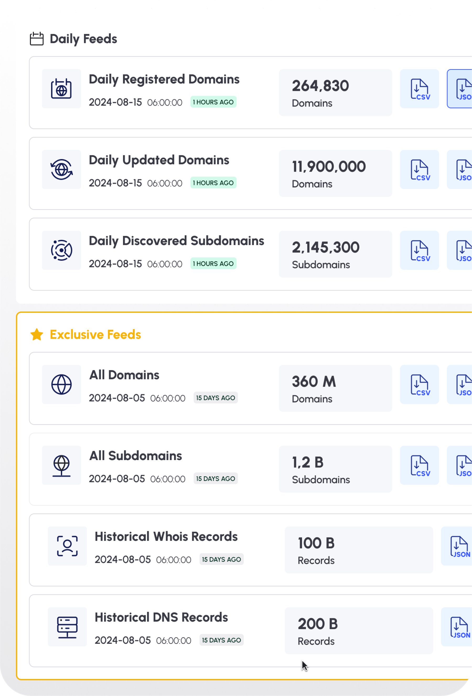This screenshot has height=696, width=472.
Task: Open the All Subdomains feed title
Action: pos(136,456)
